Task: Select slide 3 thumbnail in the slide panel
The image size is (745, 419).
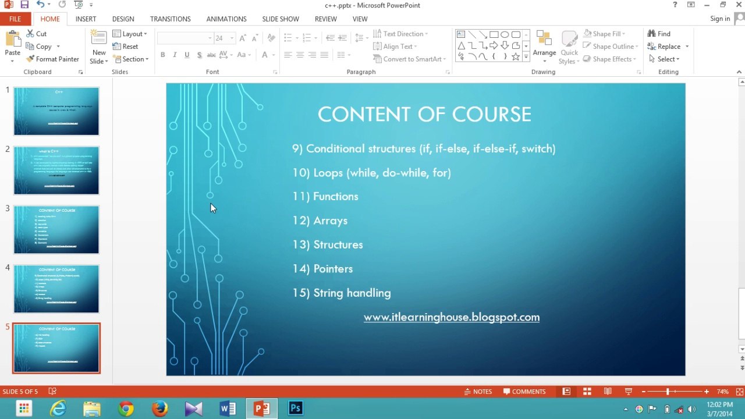Action: tap(56, 229)
